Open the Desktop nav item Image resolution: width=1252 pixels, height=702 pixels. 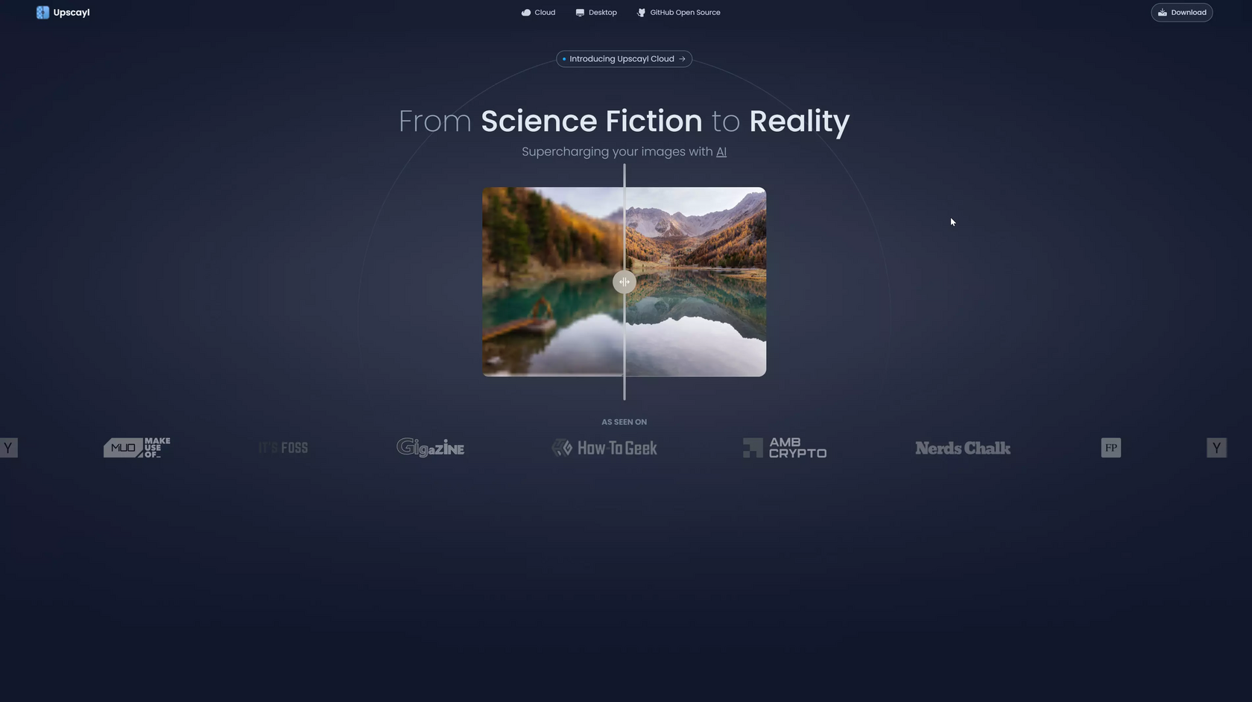pos(596,13)
